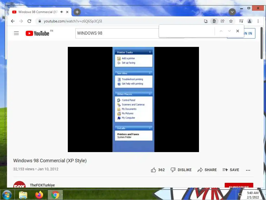Image resolution: width=266 pixels, height=200 pixels.
Task: Open the media controls icon in the toolbar
Action: click(241, 21)
